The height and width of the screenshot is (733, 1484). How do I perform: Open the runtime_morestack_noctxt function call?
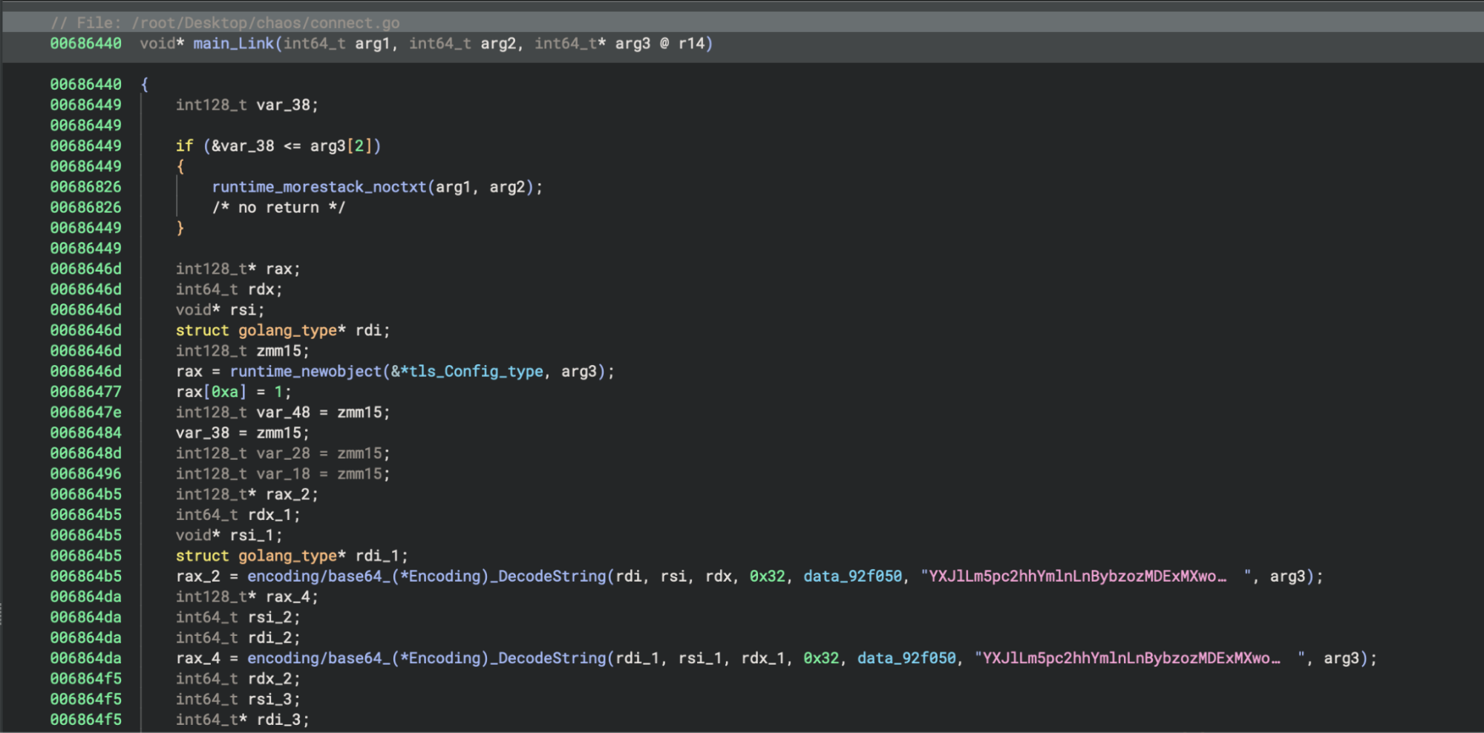click(x=318, y=187)
